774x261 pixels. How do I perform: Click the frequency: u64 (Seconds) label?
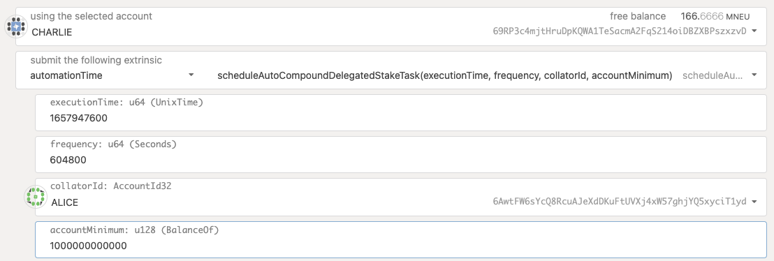click(x=113, y=144)
